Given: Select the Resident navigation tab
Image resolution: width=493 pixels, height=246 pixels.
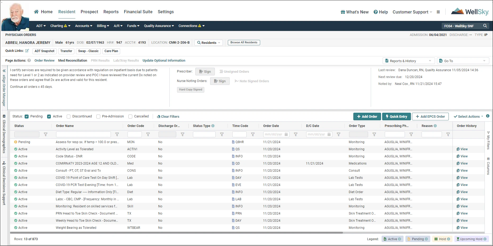Looking at the screenshot, I should click(x=67, y=12).
